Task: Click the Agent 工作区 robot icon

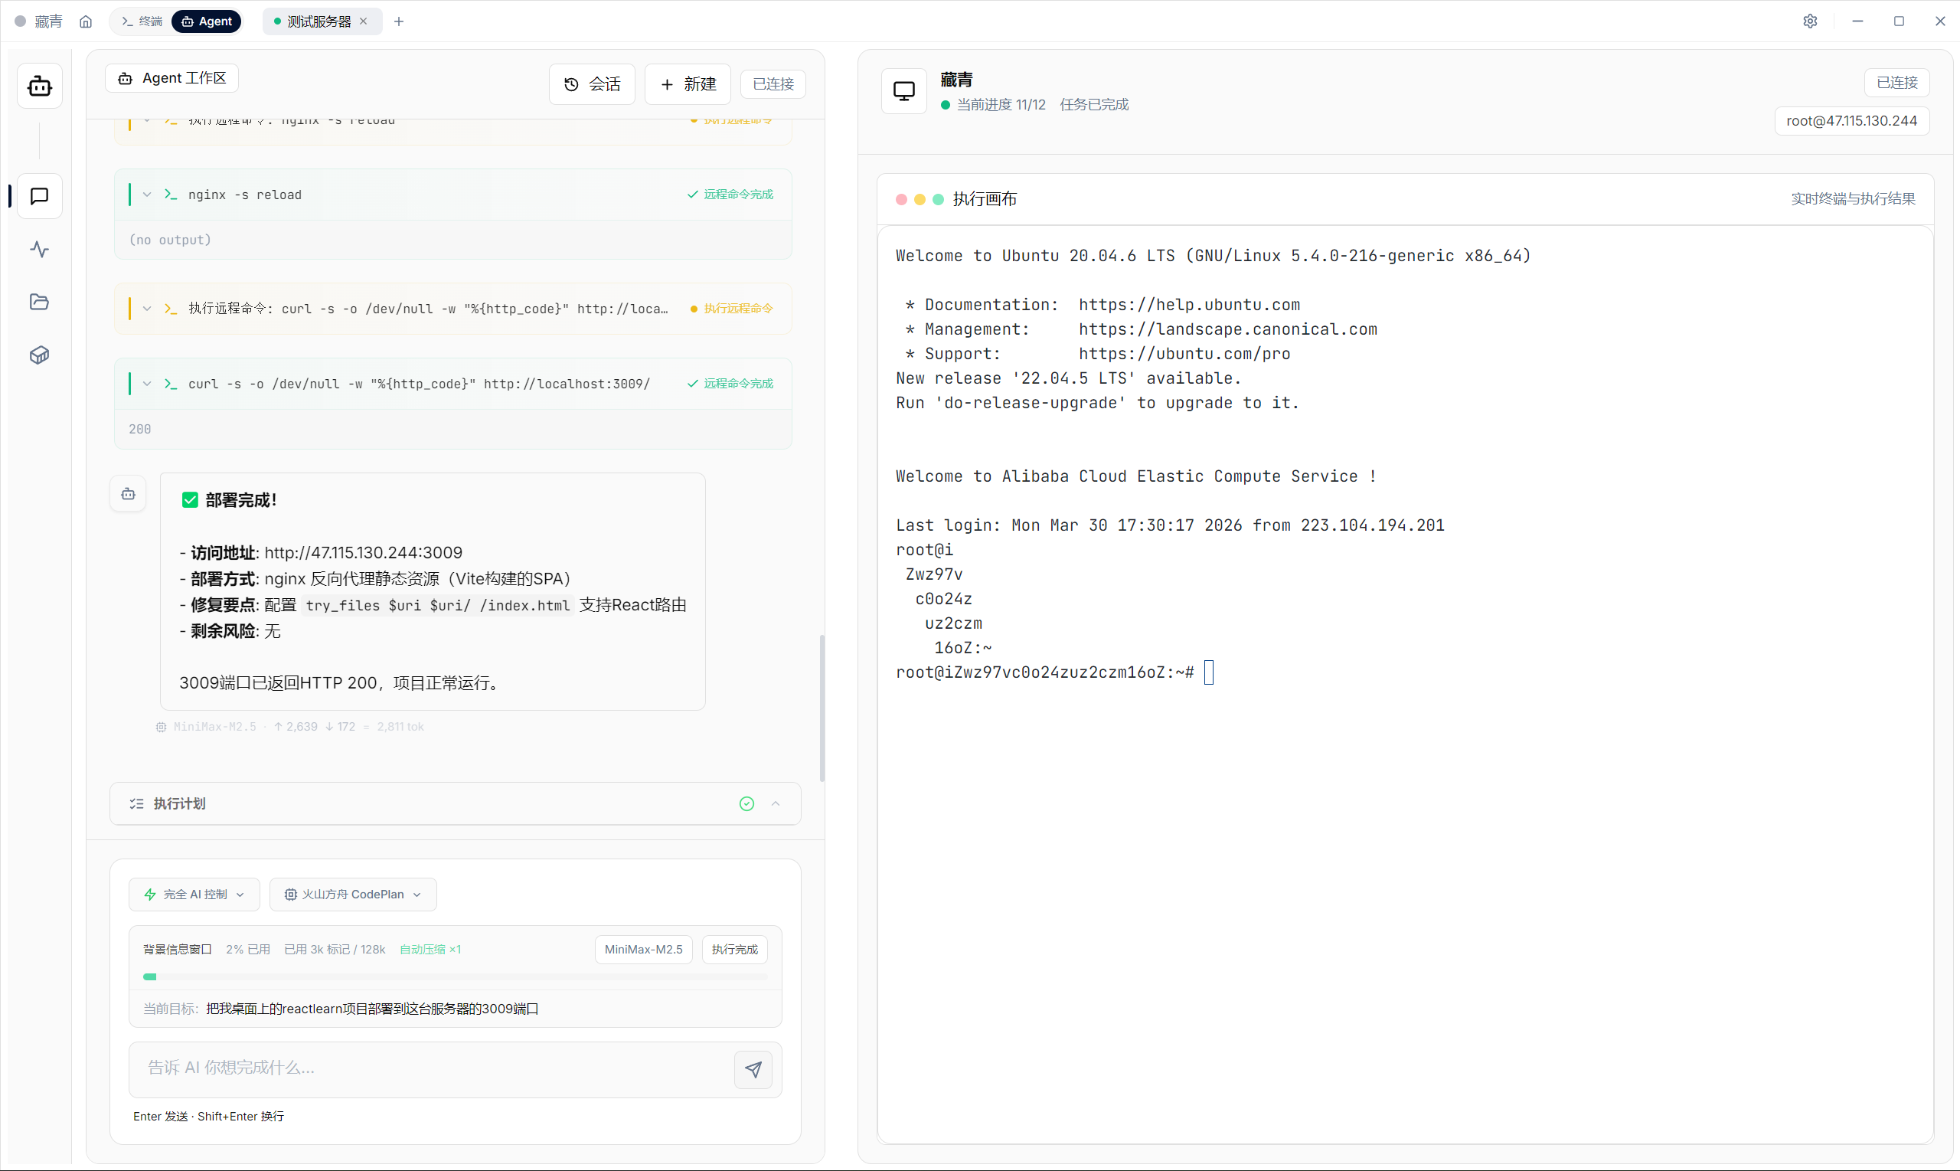Action: 124,78
